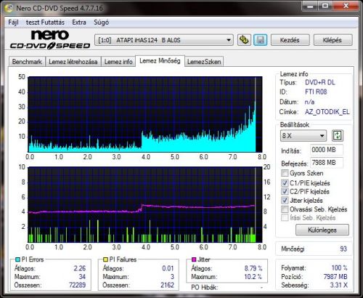The width and height of the screenshot is (363, 298).
Task: Click the save floppy disk icon
Action: 260,40
